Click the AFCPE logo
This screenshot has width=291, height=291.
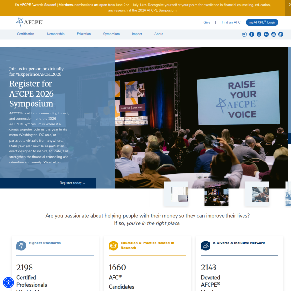click(30, 22)
